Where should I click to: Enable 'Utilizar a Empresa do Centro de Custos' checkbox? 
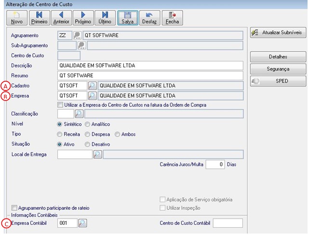tap(60, 105)
